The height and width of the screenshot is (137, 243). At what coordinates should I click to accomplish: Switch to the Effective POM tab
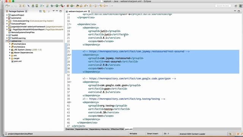pos(117,129)
